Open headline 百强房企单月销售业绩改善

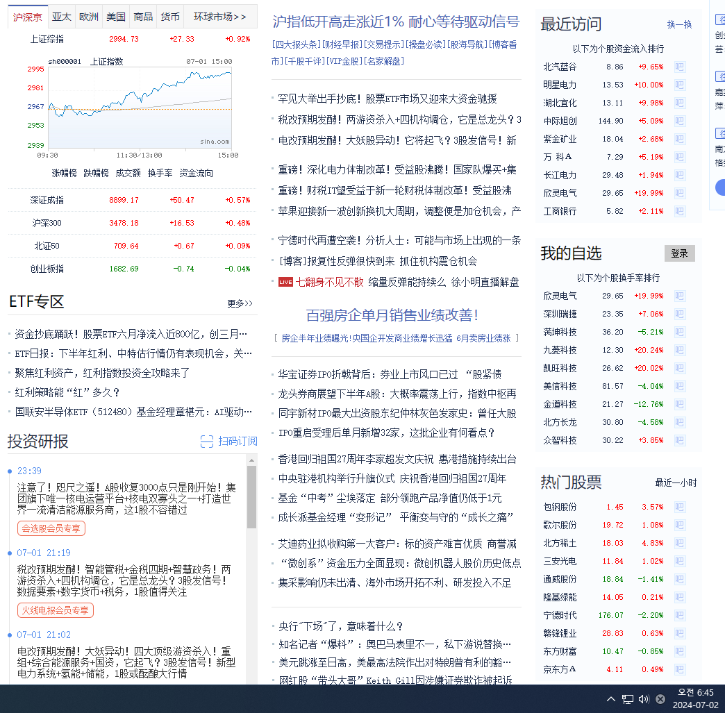pyautogui.click(x=392, y=315)
